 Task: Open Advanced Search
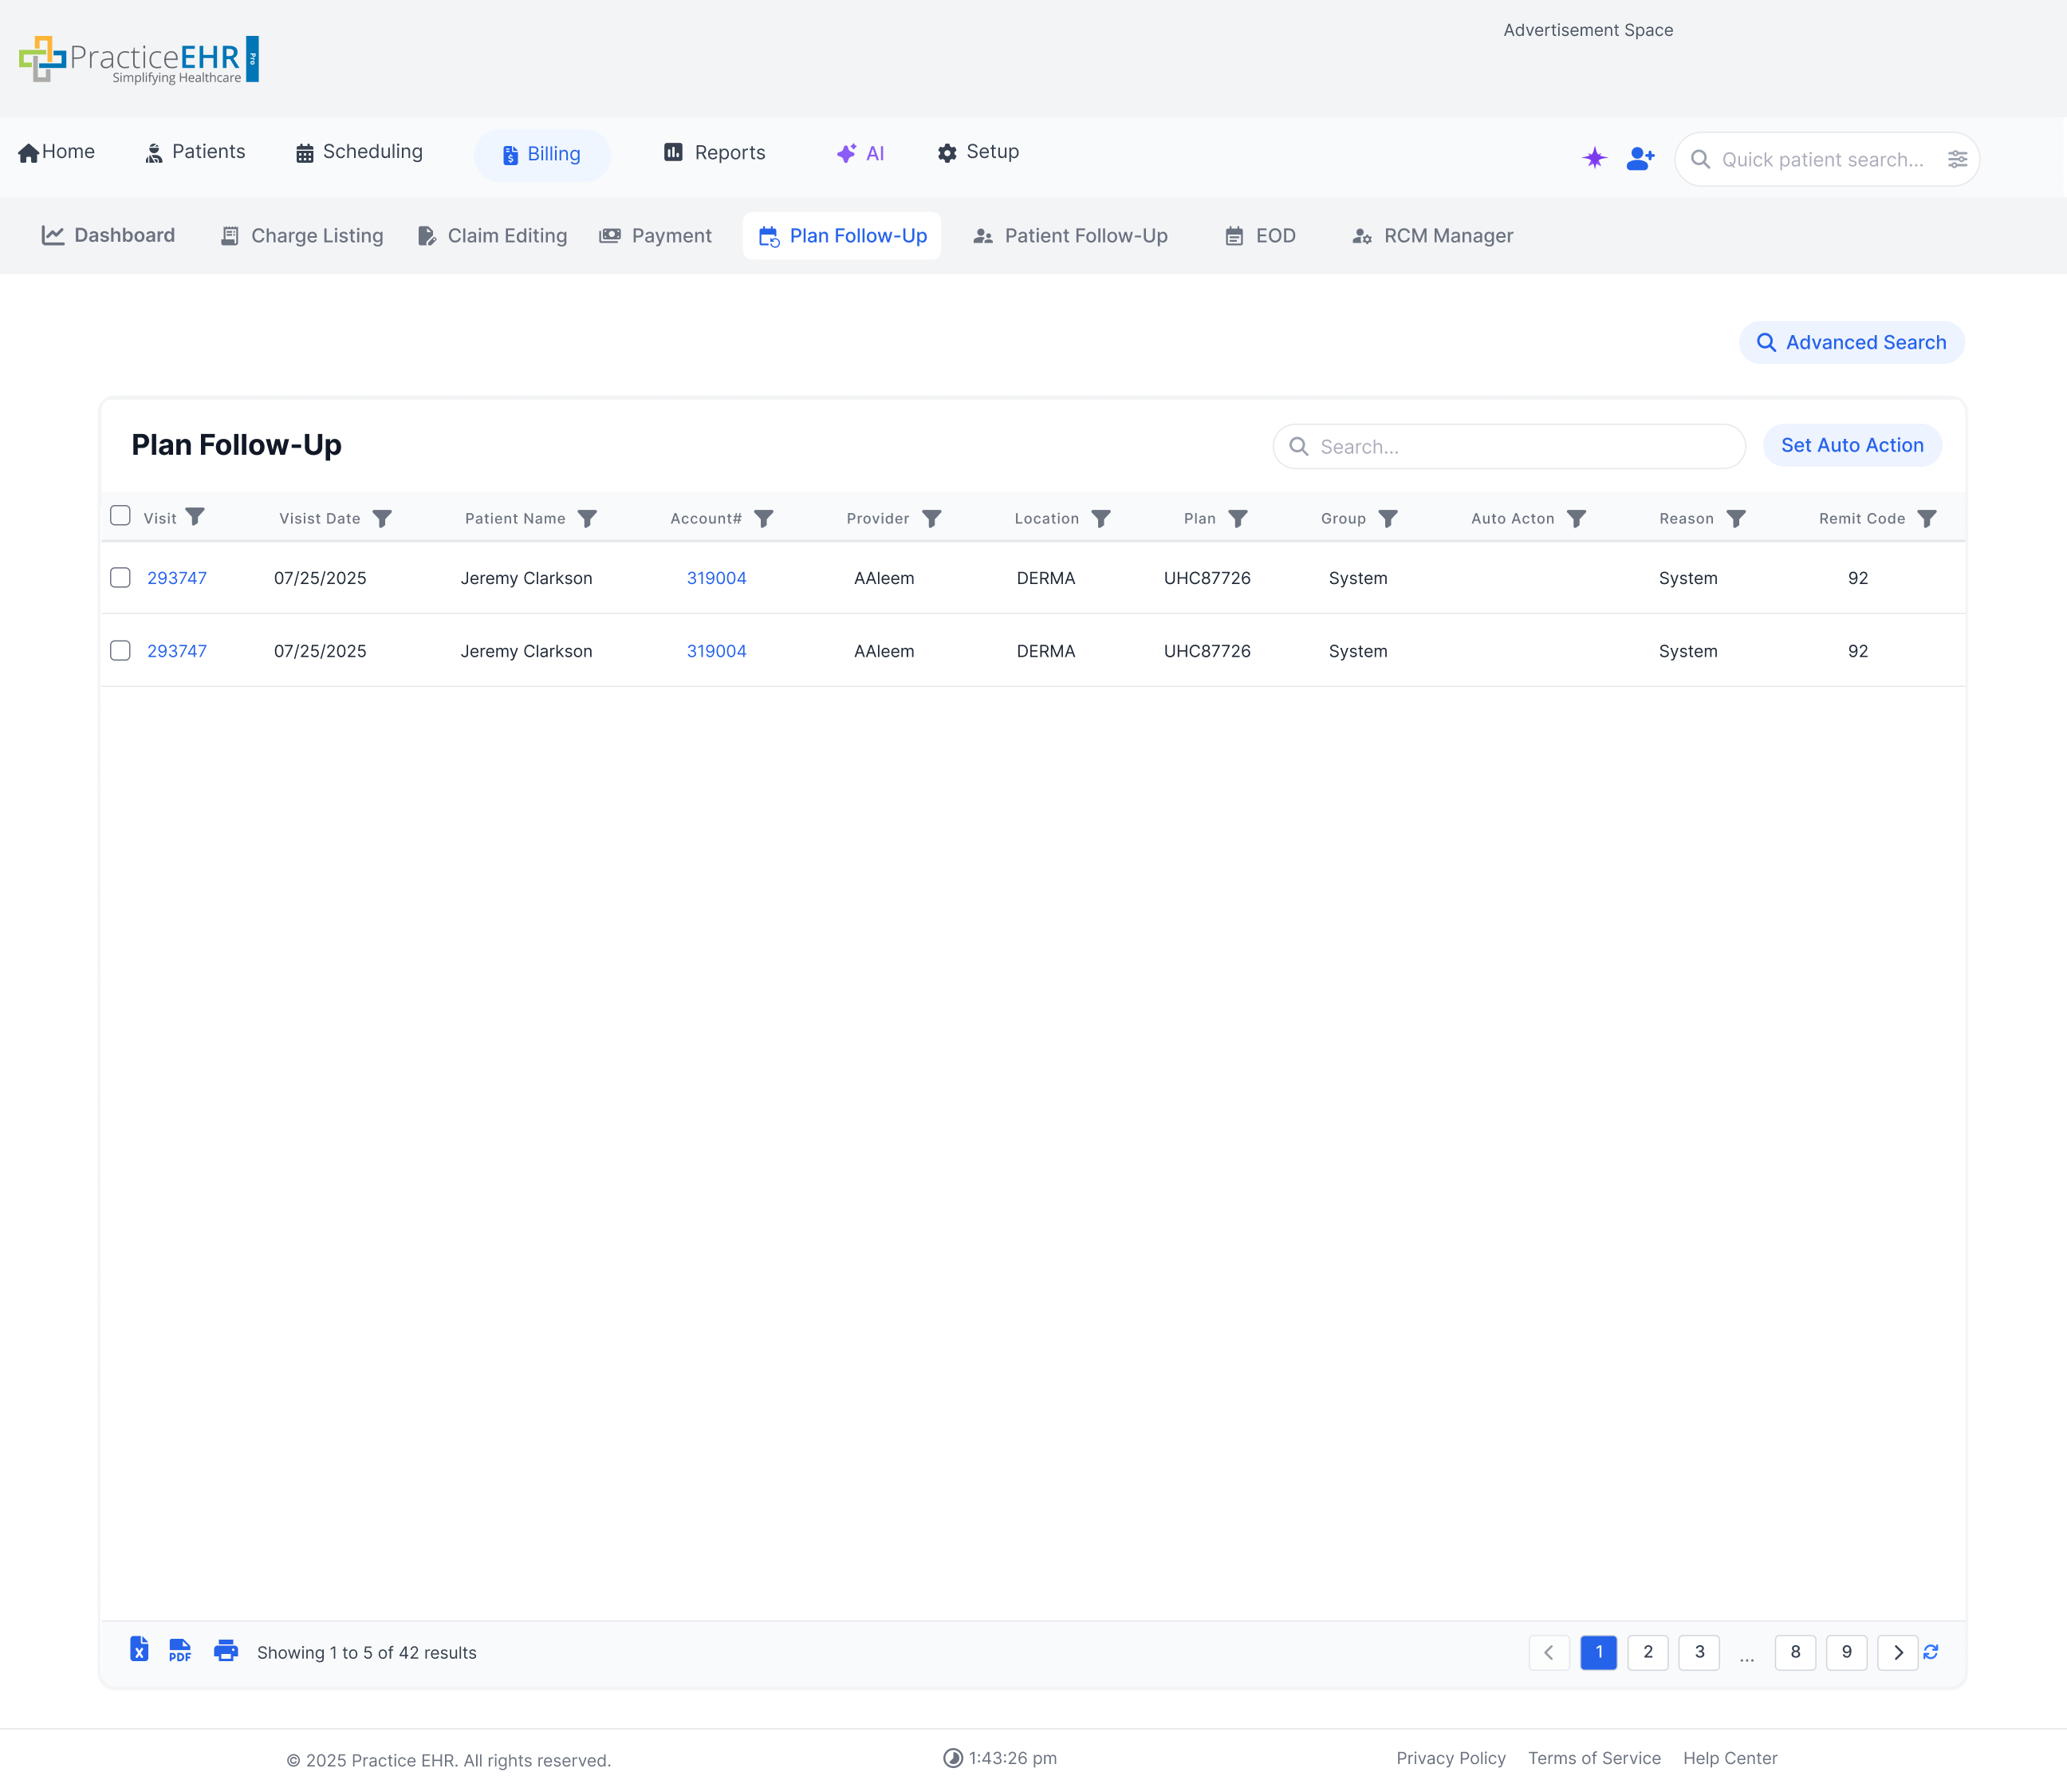[1851, 342]
